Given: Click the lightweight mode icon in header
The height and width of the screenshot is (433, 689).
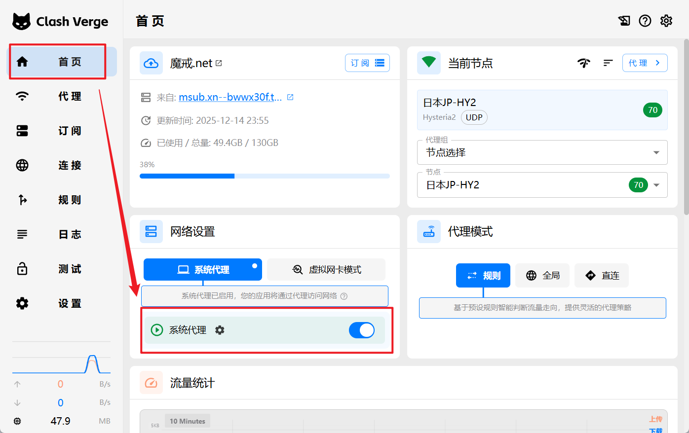Looking at the screenshot, I should (x=624, y=21).
